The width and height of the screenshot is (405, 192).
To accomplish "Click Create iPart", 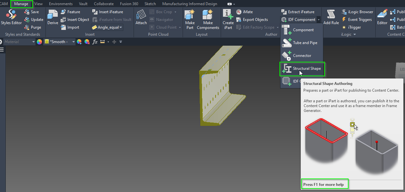I will [x=228, y=19].
